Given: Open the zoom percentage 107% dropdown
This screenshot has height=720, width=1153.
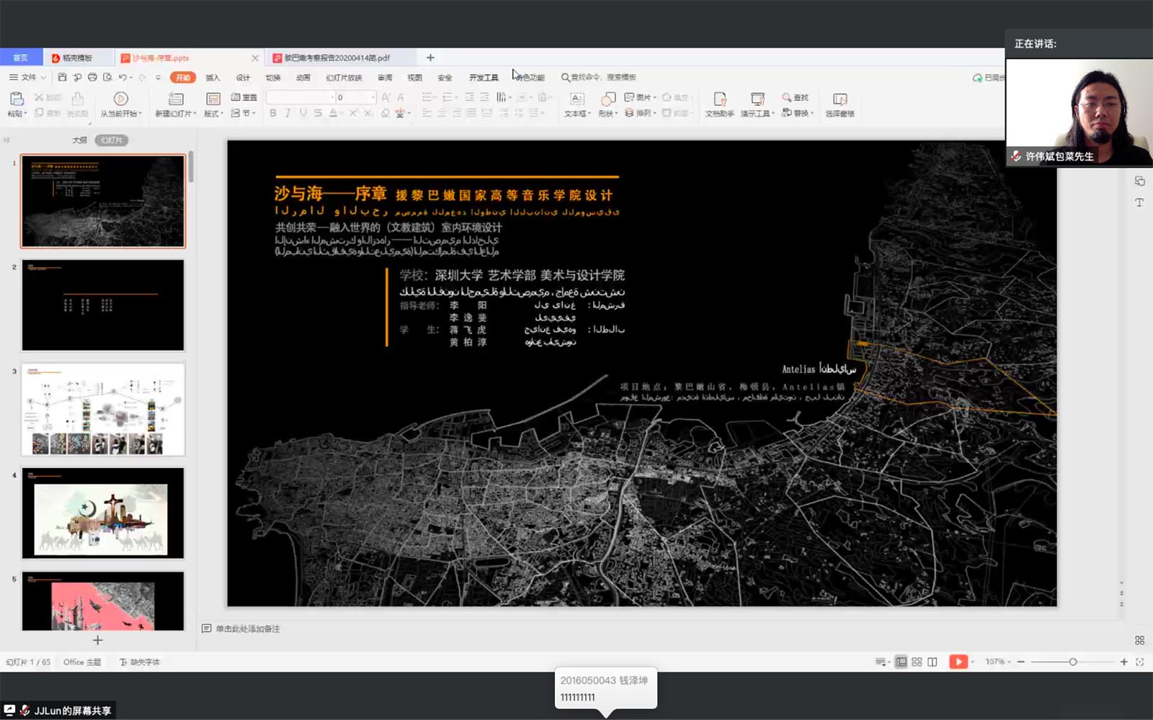Looking at the screenshot, I should click(x=998, y=662).
